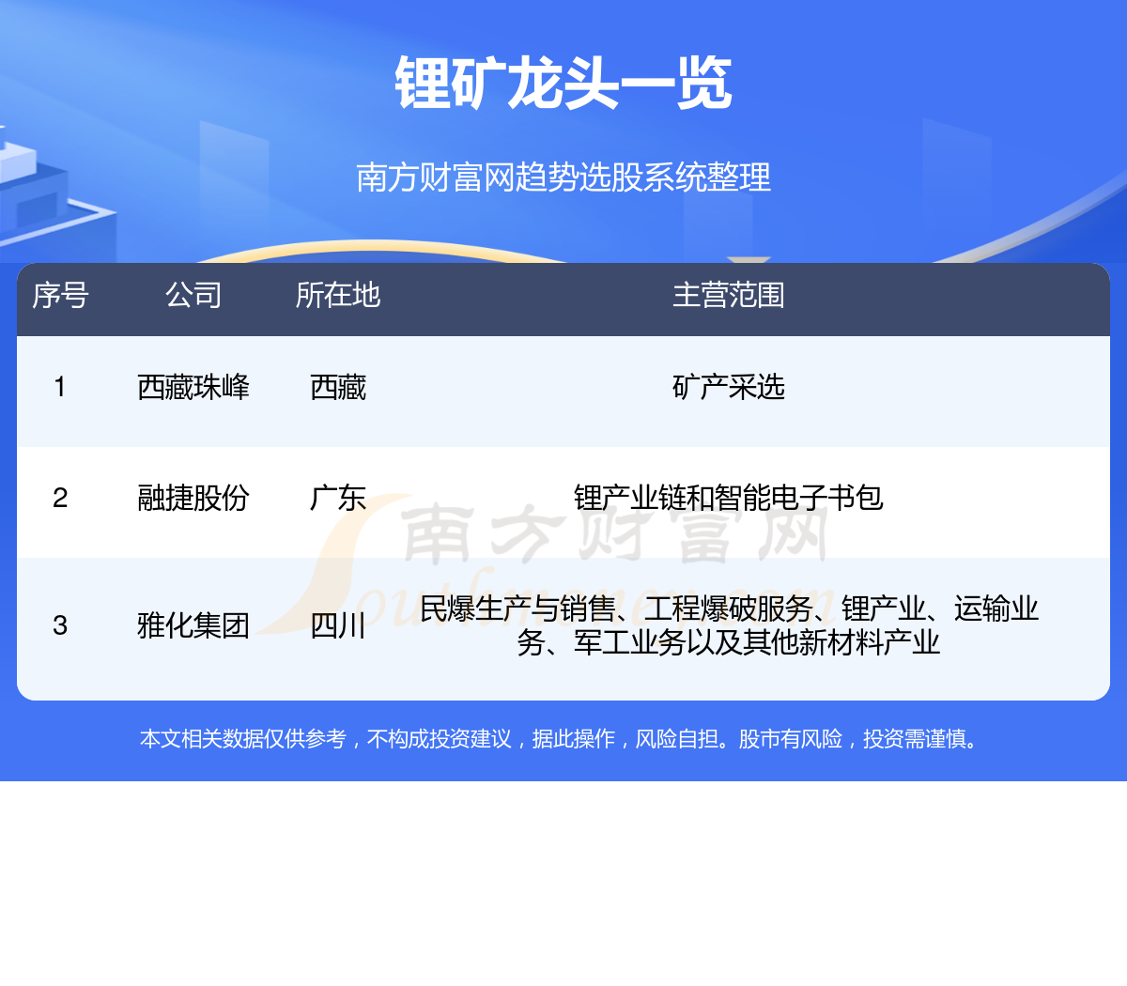The height and width of the screenshot is (986, 1127).
Task: Click serial number 2 cell
Action: (60, 498)
